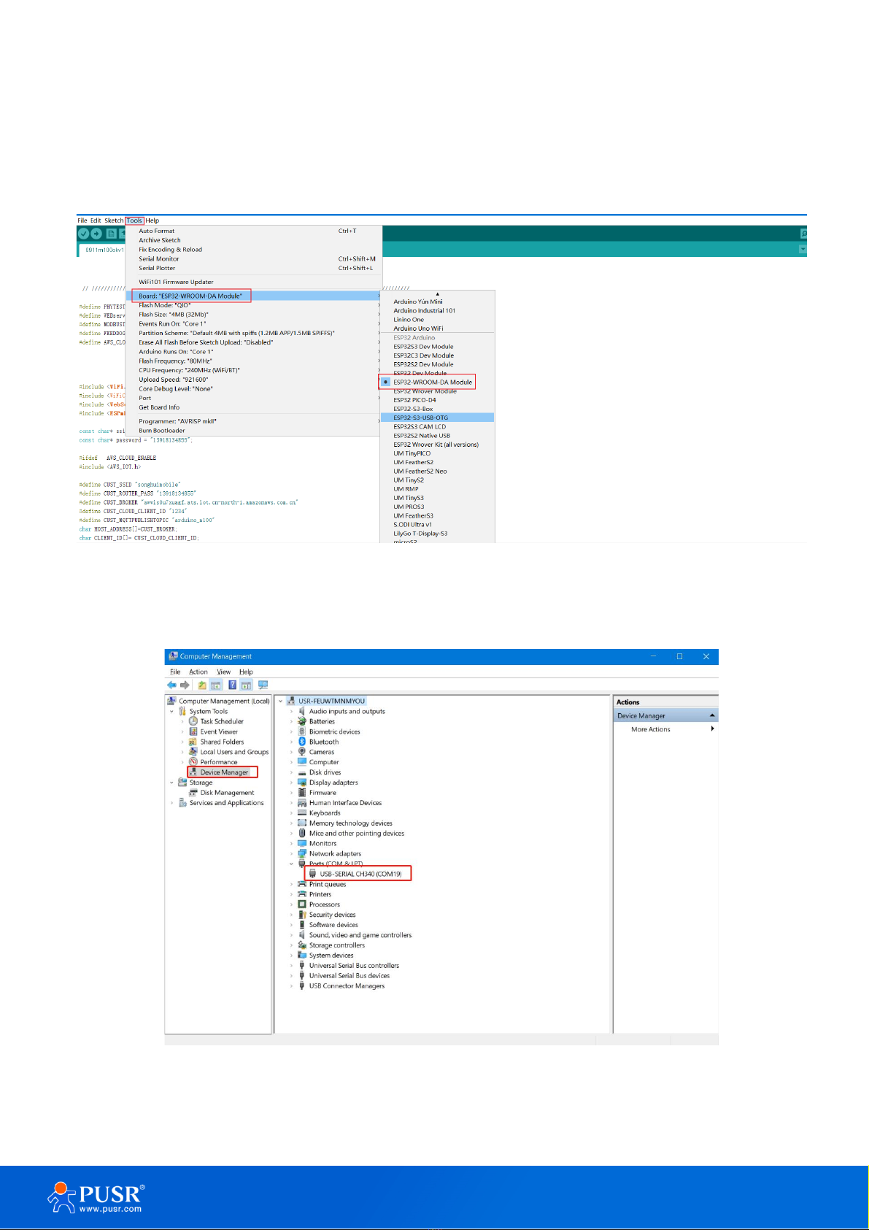Click the Disk Management icon
This screenshot has width=869, height=1230.
tap(193, 793)
